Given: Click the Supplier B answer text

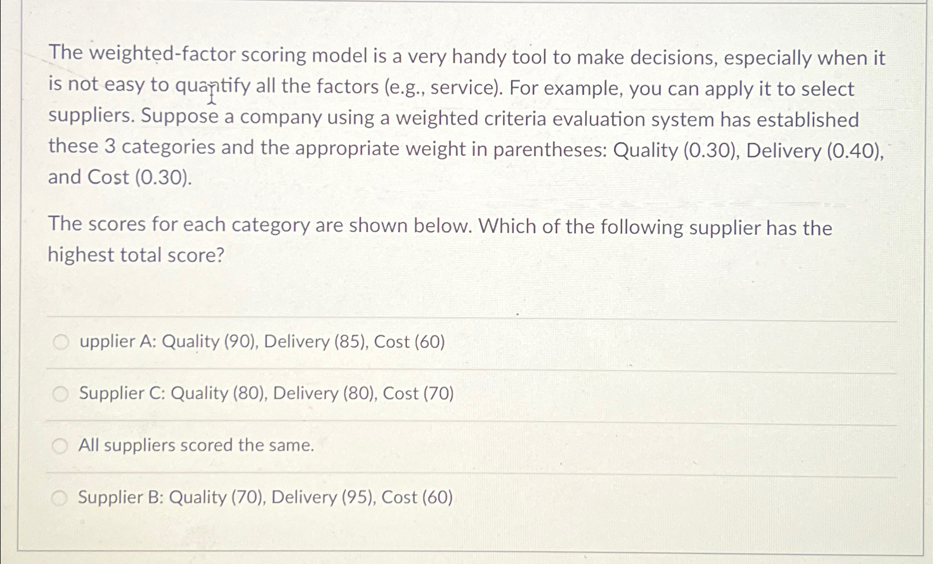Looking at the screenshot, I should (x=265, y=498).
